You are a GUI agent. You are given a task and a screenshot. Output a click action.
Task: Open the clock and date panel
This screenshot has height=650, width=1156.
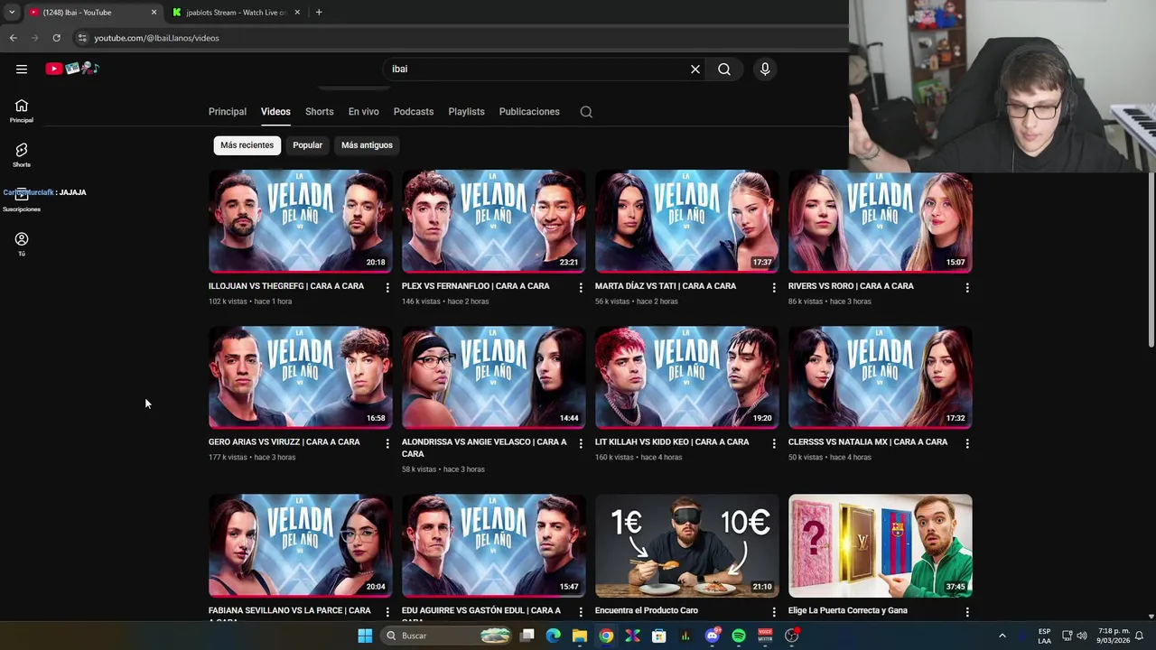[1113, 636]
